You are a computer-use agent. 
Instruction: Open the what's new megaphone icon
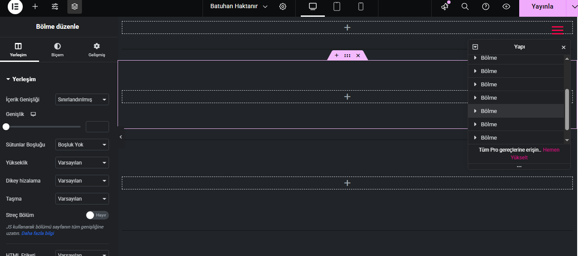(x=445, y=6)
